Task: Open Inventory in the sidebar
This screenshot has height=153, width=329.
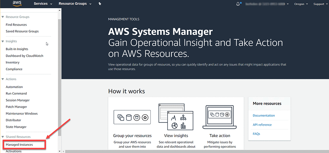Action: point(13,62)
